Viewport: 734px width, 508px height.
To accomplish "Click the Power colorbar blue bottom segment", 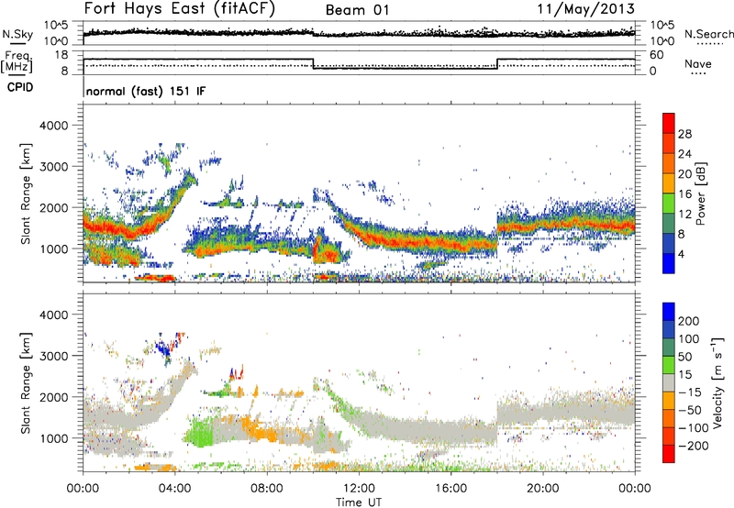I will click(669, 263).
